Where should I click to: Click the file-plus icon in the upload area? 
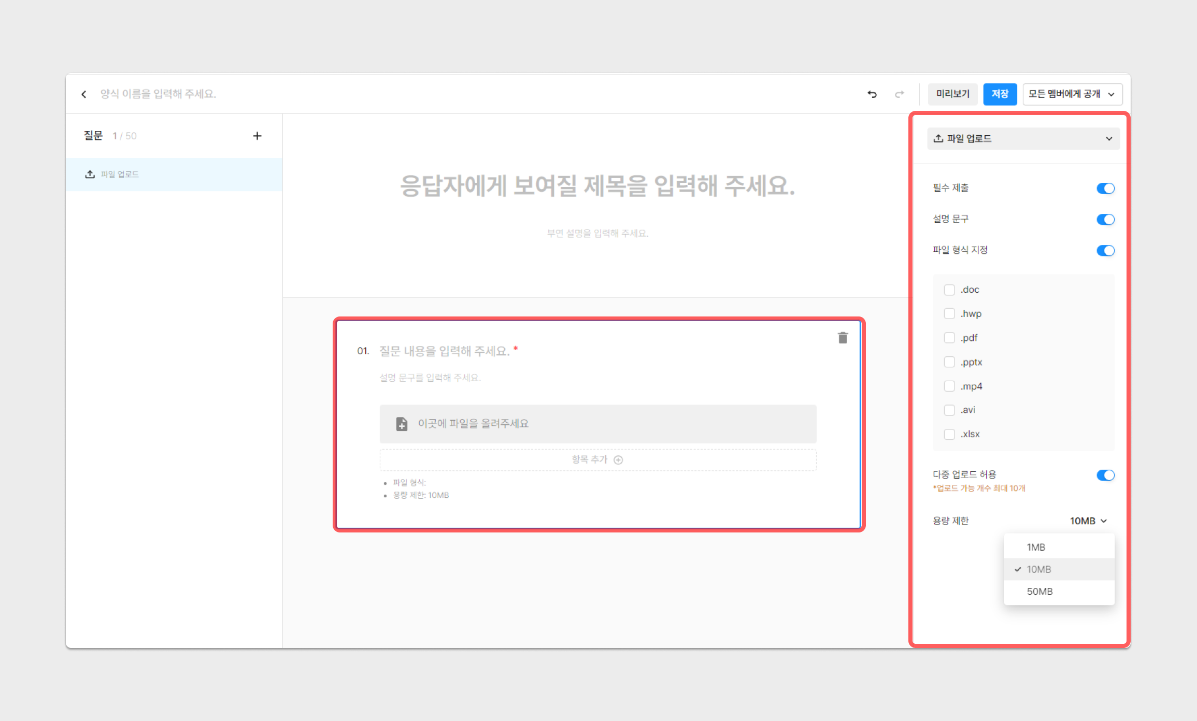tap(402, 424)
